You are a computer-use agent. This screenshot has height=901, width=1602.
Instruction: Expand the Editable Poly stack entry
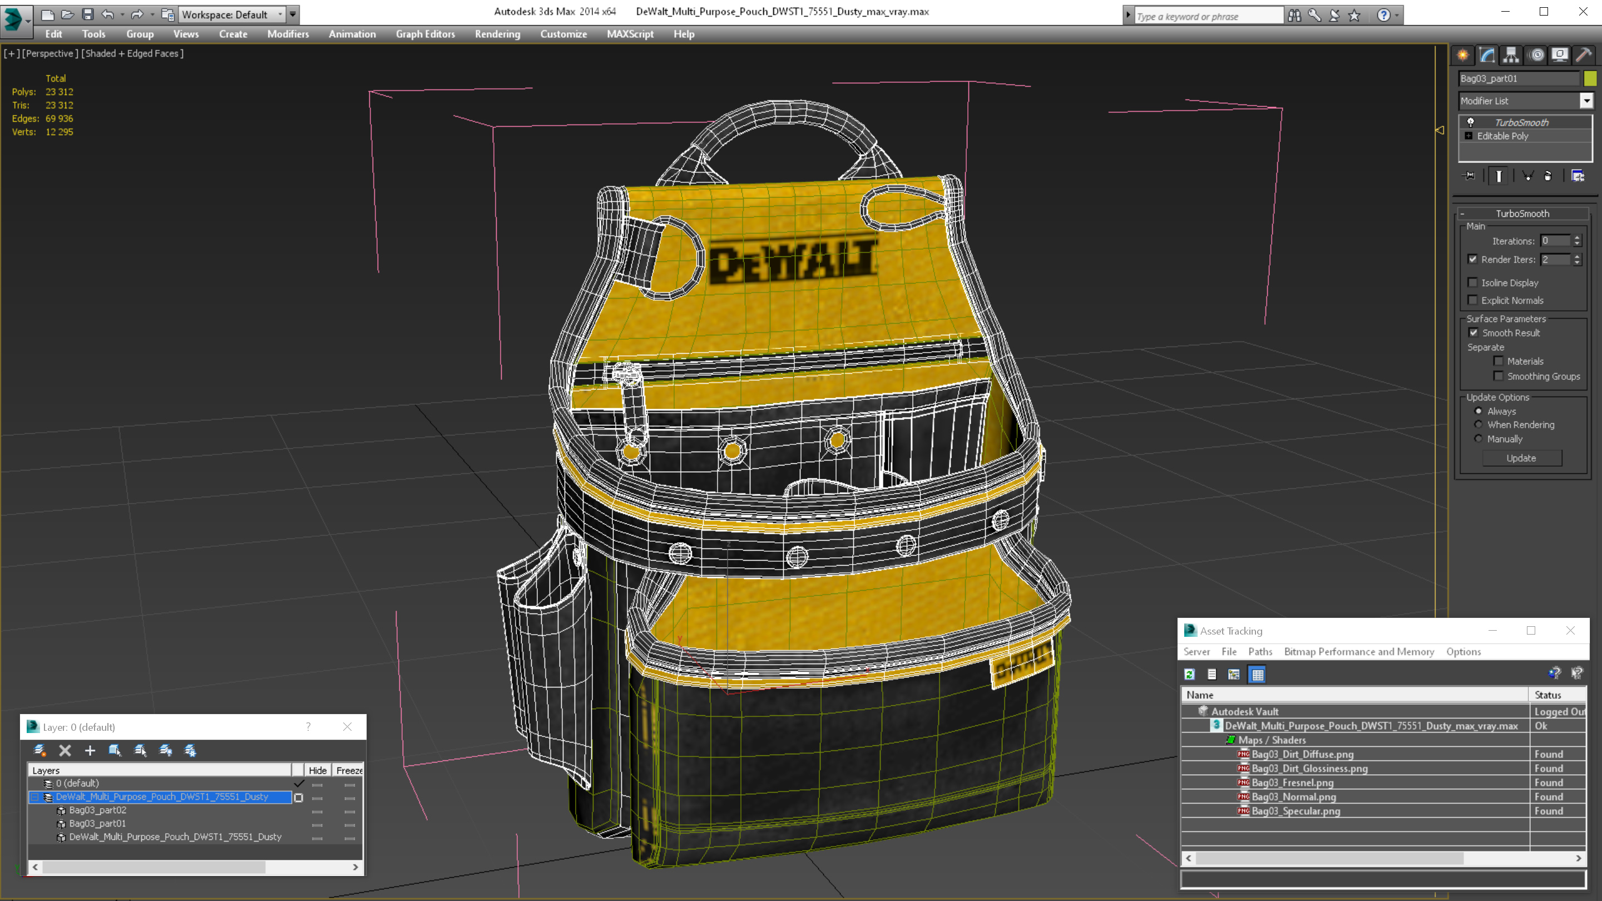pyautogui.click(x=1469, y=136)
